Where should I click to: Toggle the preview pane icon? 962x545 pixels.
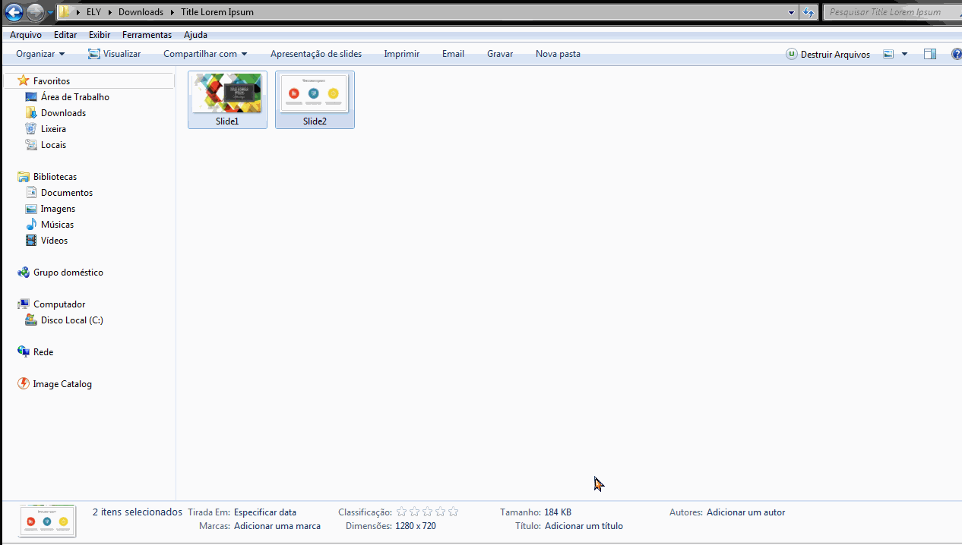[929, 54]
